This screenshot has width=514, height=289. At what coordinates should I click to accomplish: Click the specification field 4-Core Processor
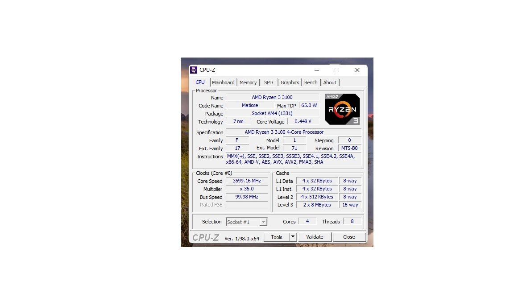(x=294, y=132)
